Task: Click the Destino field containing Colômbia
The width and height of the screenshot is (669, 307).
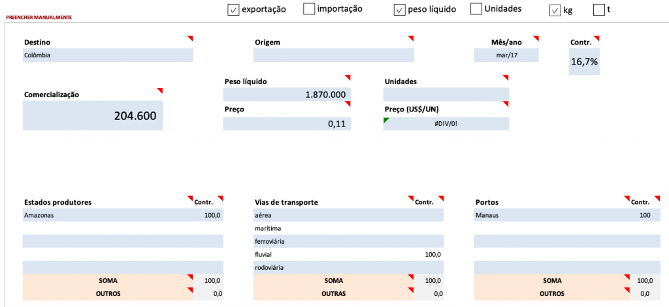Action: (108, 55)
